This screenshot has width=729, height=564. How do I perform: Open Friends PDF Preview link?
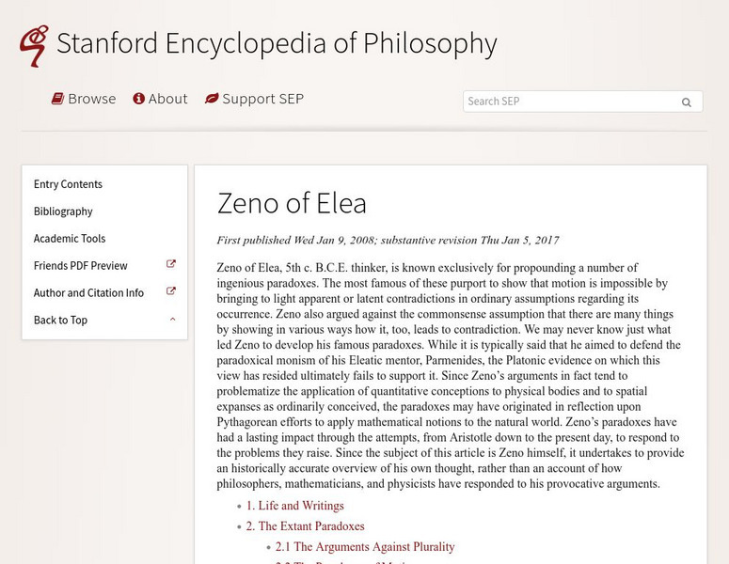coord(80,266)
